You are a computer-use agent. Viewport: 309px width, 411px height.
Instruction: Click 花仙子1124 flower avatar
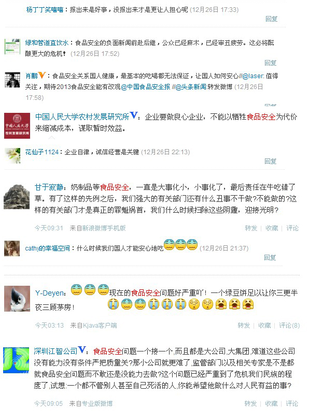(x=12, y=156)
